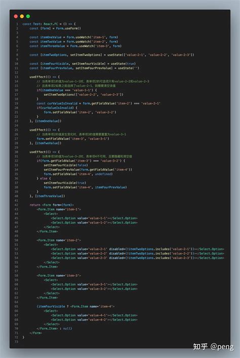Click the red close dot

[x=16, y=16]
